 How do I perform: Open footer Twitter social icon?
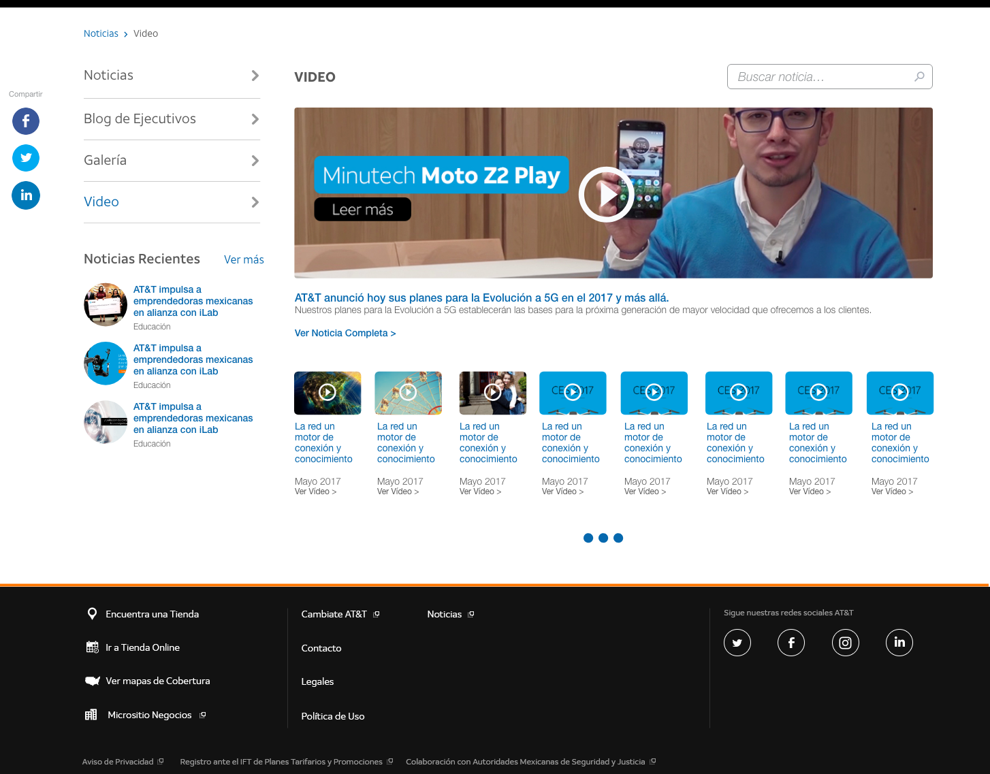pos(737,643)
